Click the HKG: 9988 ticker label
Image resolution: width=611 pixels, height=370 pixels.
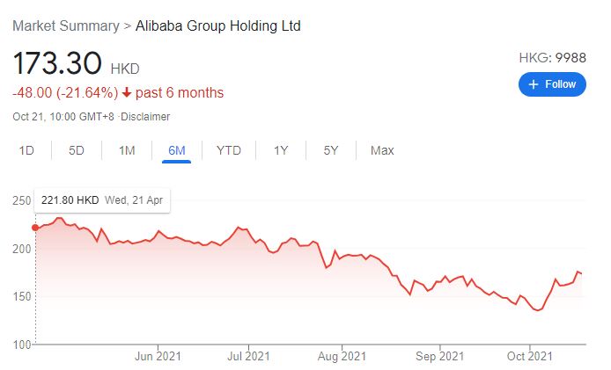552,58
